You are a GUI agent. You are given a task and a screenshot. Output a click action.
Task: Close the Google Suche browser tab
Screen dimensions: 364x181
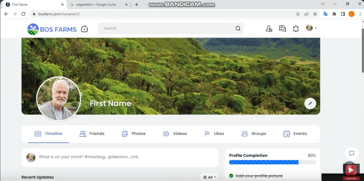pos(126,5)
